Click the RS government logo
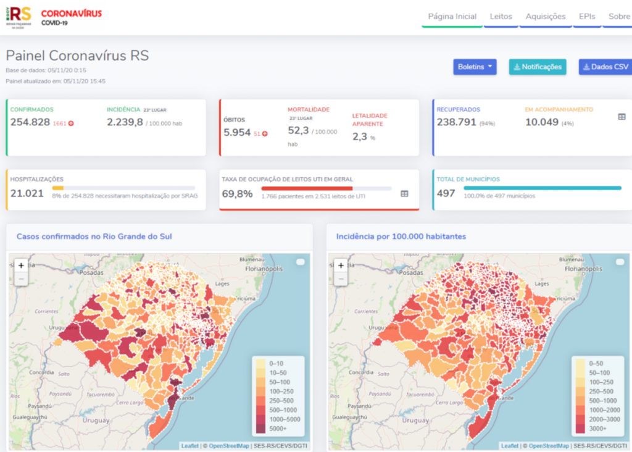The width and height of the screenshot is (632, 452). point(19,16)
